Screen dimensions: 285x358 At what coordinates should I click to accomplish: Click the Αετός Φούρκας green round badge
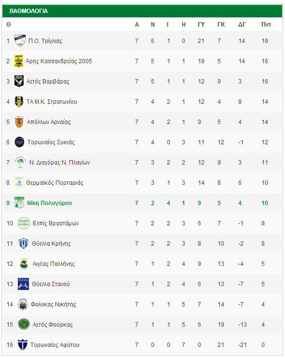tap(24, 324)
